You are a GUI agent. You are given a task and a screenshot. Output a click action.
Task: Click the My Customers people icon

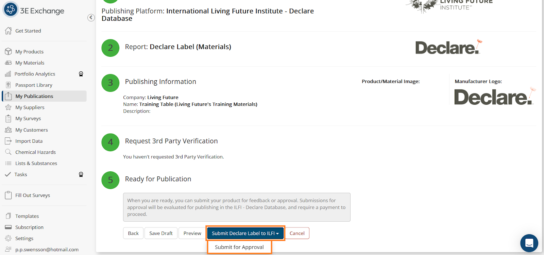[8, 130]
